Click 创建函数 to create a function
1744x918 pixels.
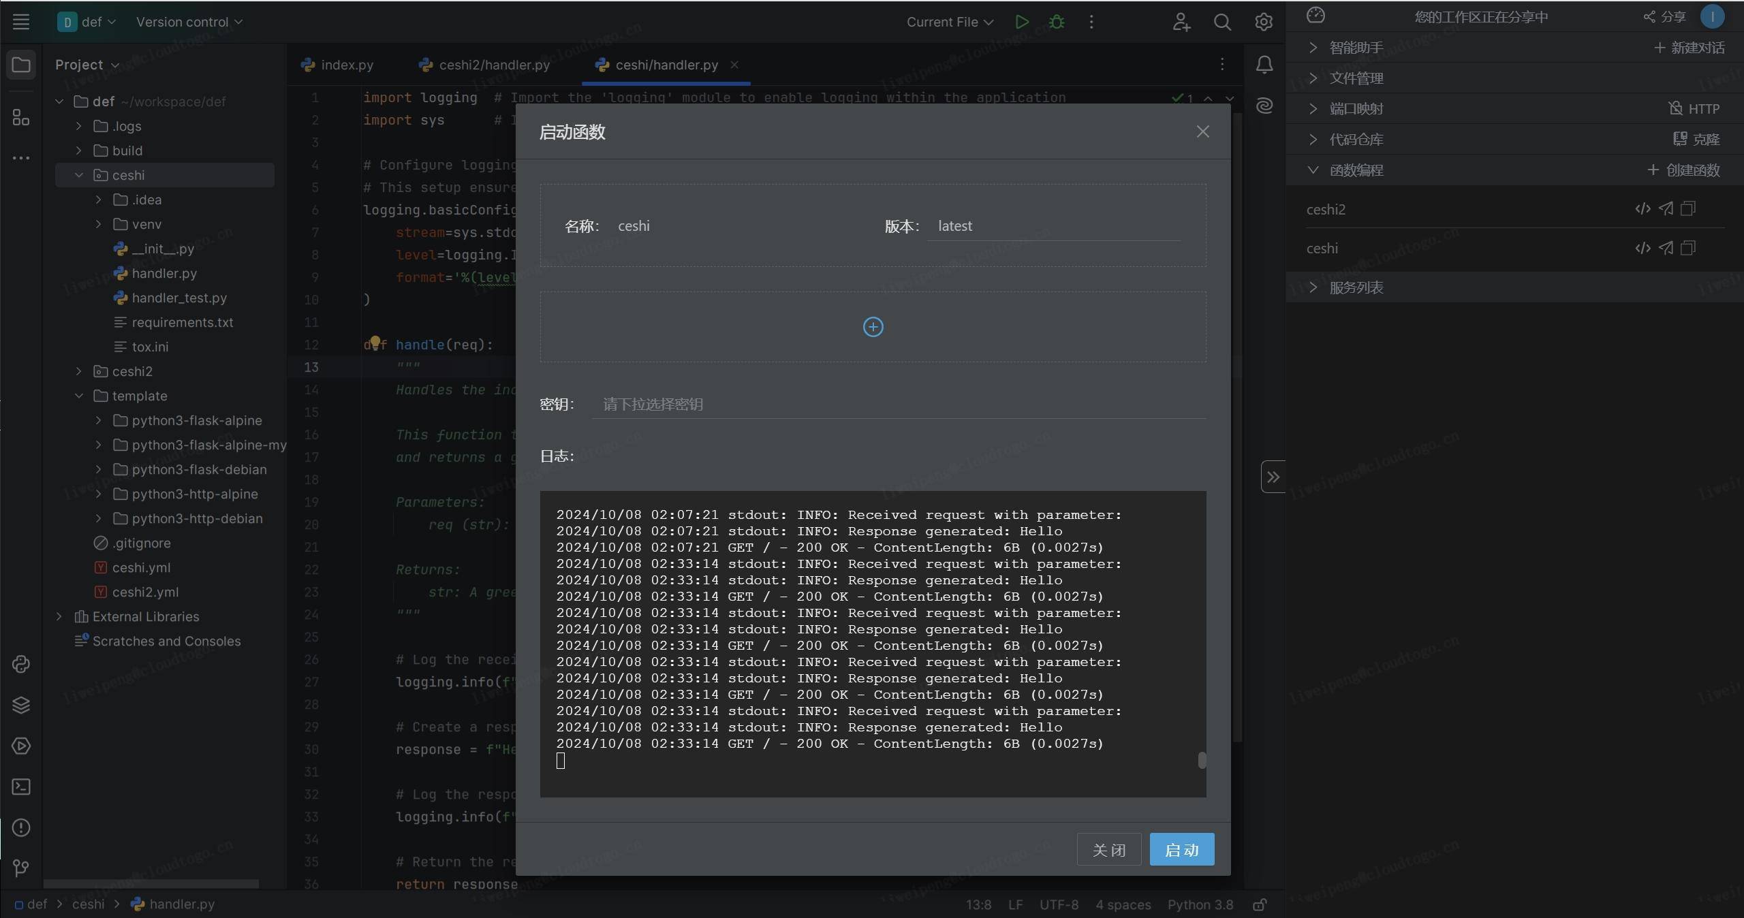point(1683,170)
